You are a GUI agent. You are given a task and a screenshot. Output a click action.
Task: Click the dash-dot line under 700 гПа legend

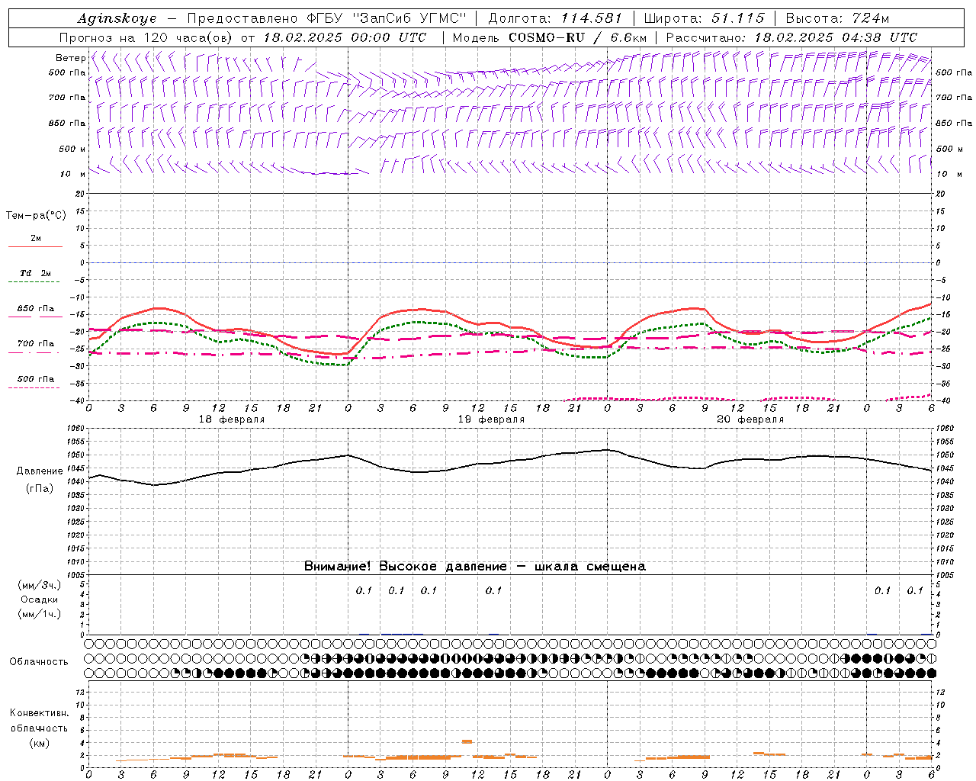tap(34, 352)
